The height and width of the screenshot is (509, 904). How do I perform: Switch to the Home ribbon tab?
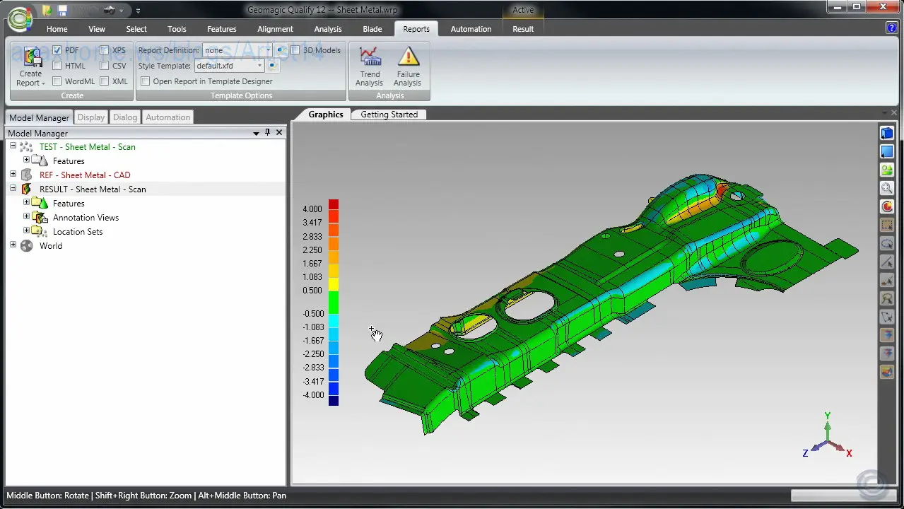57,29
